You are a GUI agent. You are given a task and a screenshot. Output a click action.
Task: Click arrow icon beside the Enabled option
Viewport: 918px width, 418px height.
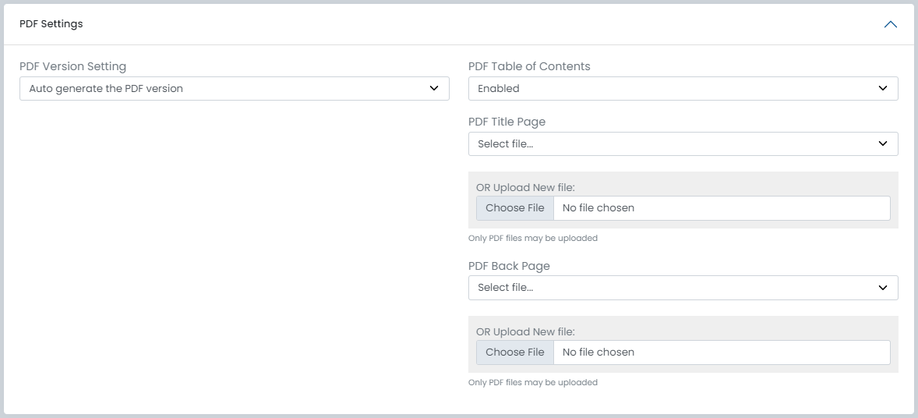click(x=883, y=89)
